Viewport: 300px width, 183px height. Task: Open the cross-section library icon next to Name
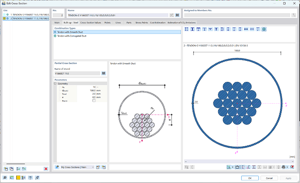tap(177, 15)
